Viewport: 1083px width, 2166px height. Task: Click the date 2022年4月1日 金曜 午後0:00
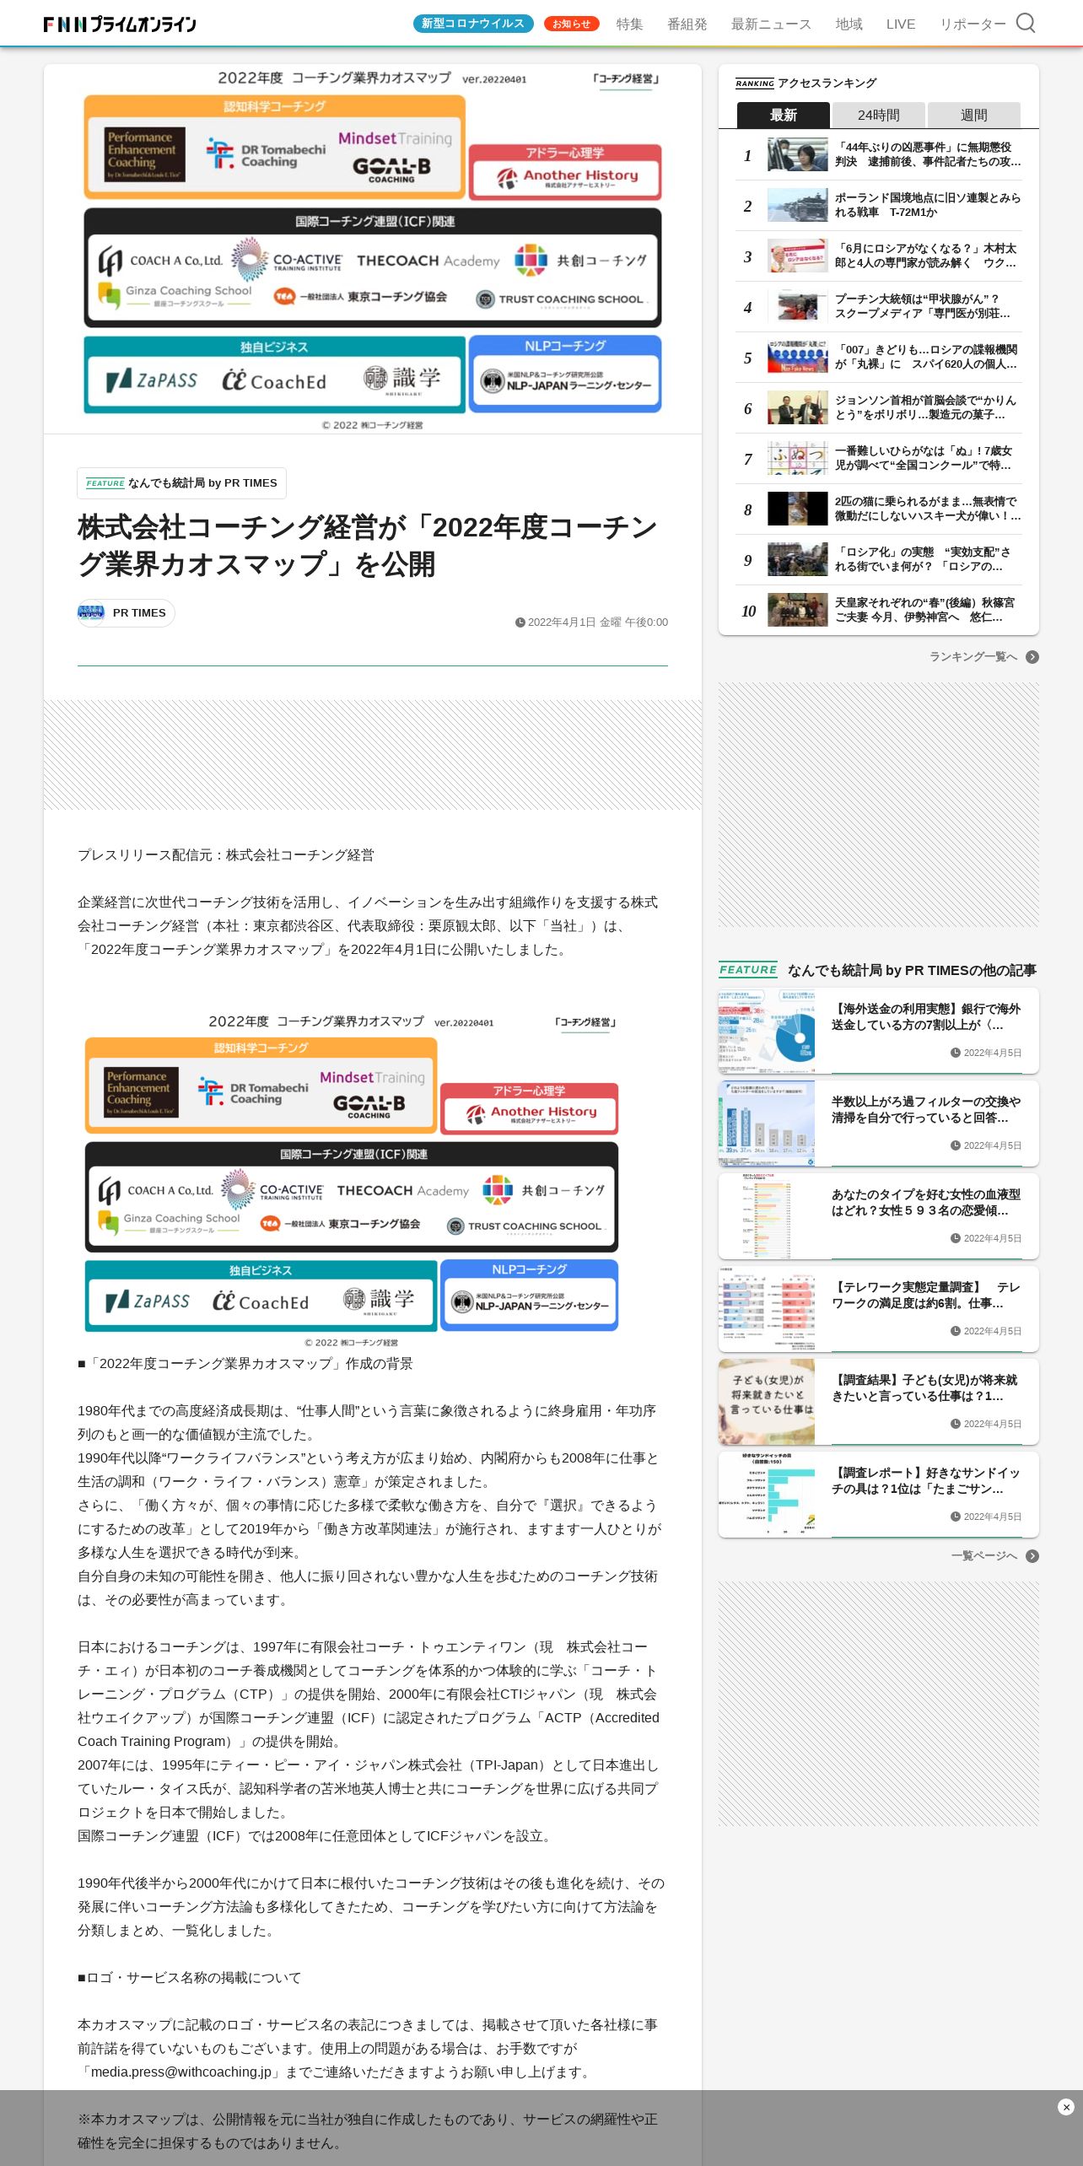[x=592, y=622]
